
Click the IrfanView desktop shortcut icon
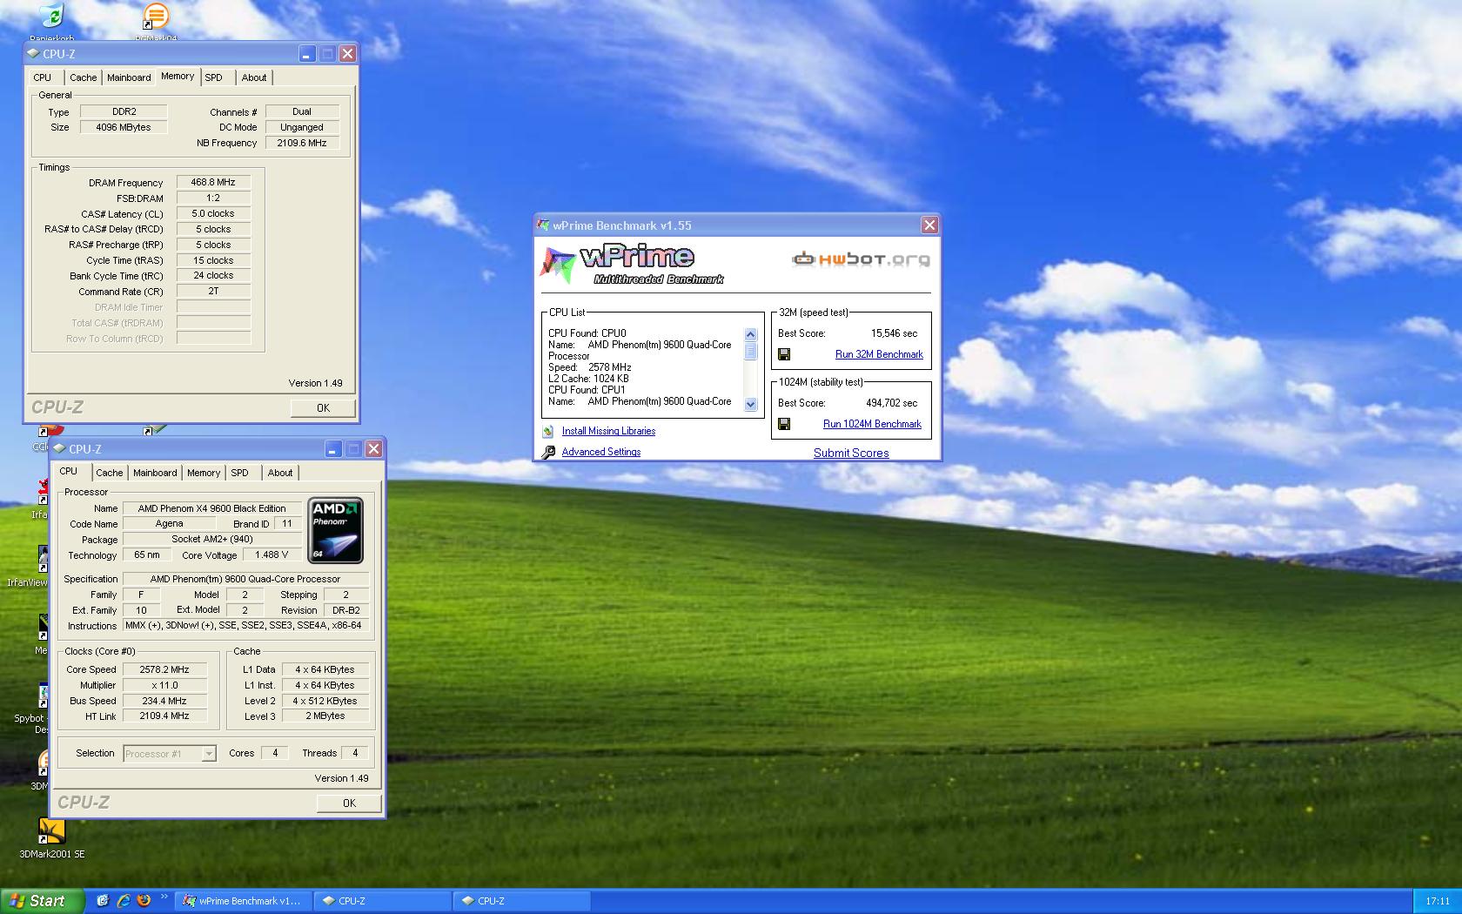42,557
